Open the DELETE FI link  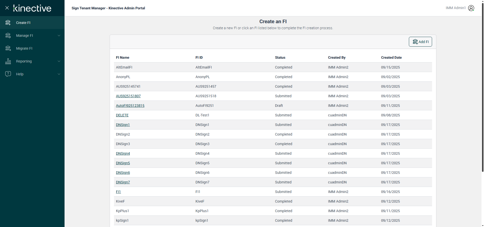(122, 115)
